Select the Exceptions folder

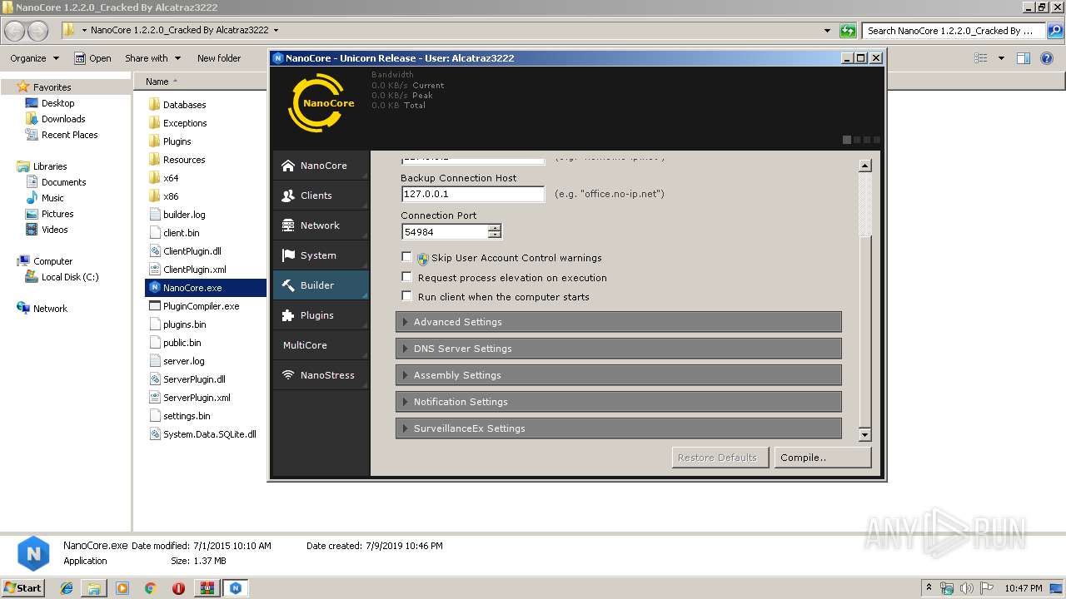coord(184,123)
